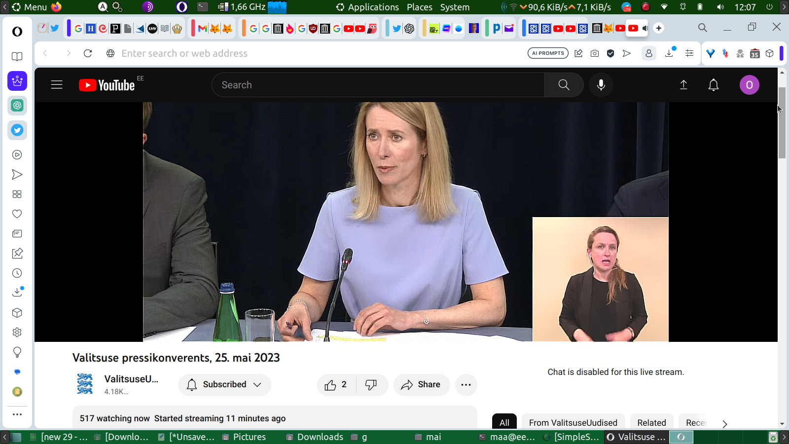Click the YouTube upload icon
This screenshot has width=789, height=444.
click(683, 85)
